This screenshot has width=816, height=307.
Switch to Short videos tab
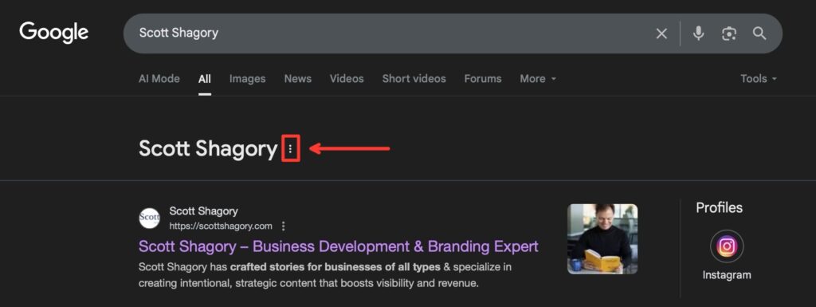pyautogui.click(x=414, y=79)
